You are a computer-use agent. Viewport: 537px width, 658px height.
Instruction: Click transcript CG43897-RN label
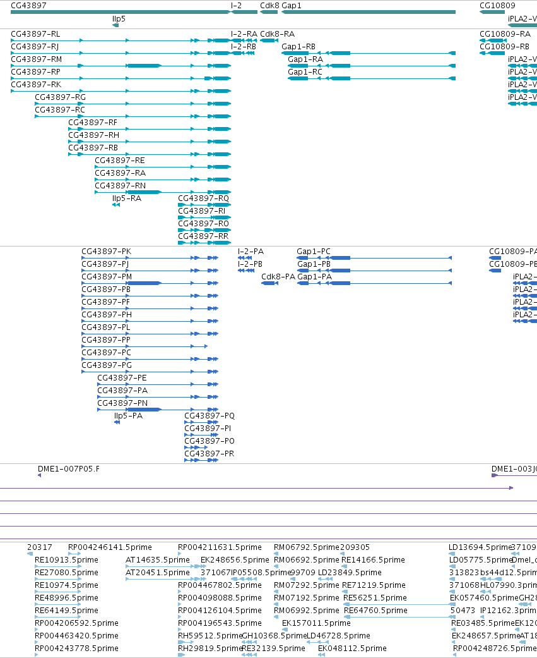tap(121, 185)
